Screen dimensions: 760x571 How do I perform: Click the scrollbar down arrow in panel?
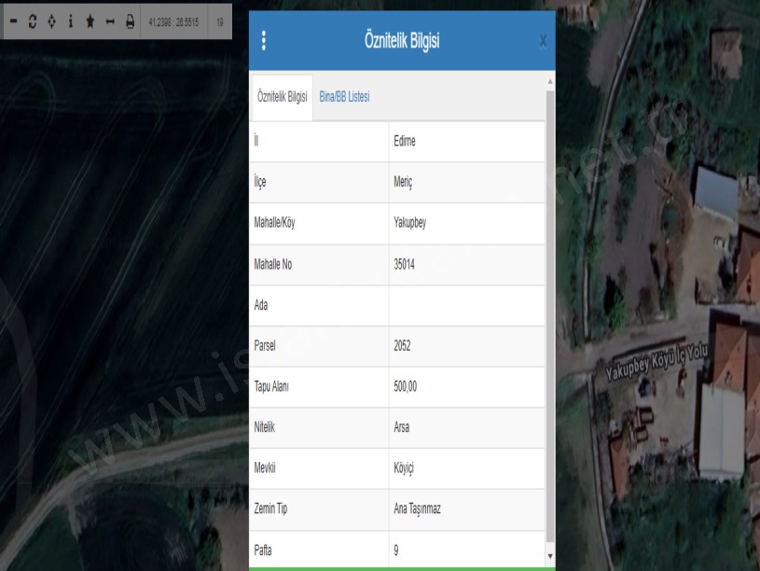[x=549, y=556]
